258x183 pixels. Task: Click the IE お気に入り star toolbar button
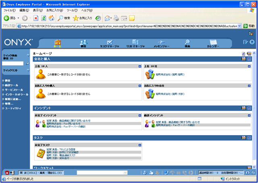(x=83, y=18)
